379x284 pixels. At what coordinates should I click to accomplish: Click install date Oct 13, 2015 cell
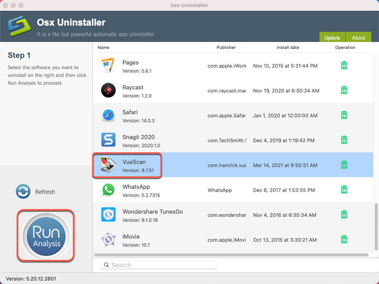pos(285,240)
